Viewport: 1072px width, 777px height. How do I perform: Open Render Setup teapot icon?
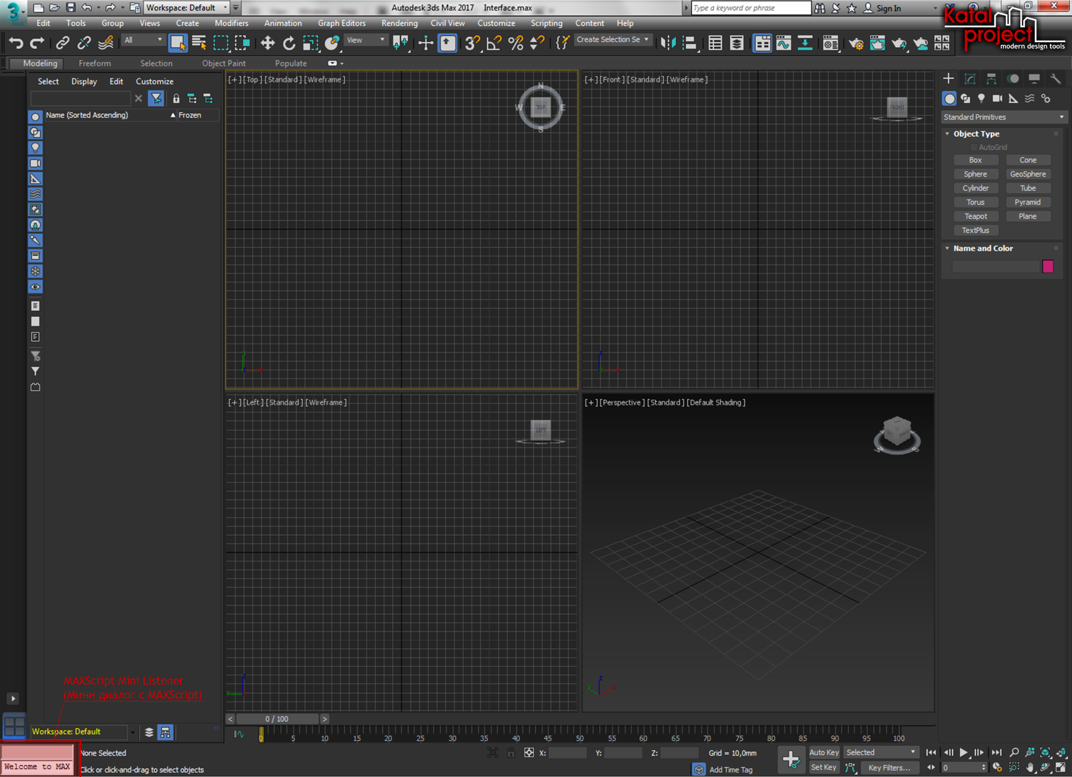(856, 44)
